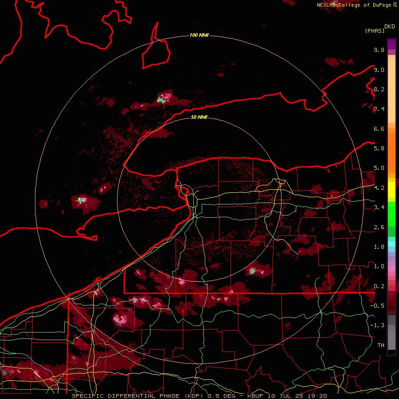This screenshot has height=399, width=399.
Task: Select the 8.2 value on the legend
Action: pyautogui.click(x=379, y=89)
